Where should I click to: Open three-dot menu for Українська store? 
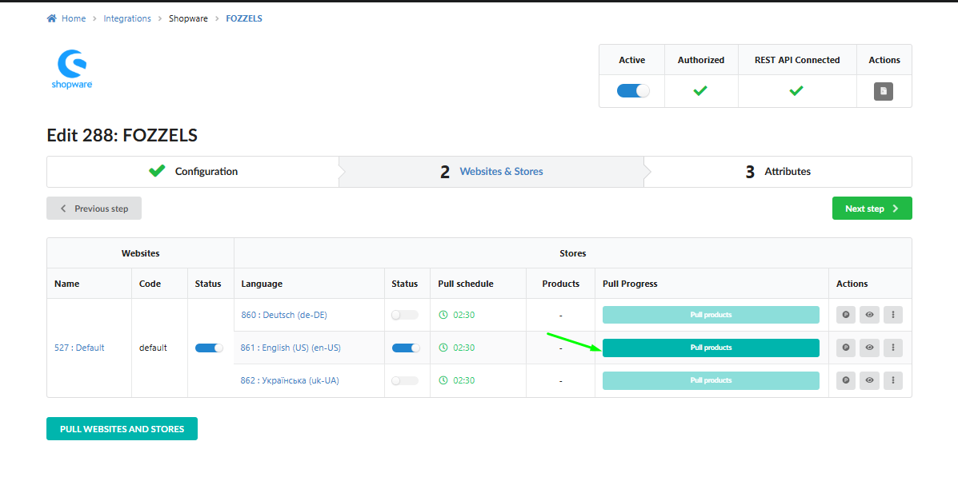[892, 380]
